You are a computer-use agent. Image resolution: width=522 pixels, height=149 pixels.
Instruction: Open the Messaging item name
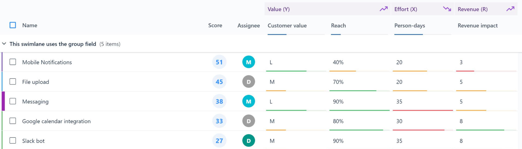35,102
